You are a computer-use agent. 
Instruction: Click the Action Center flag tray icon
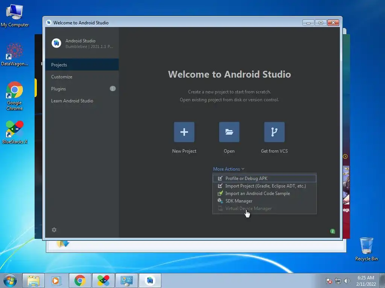329,281
